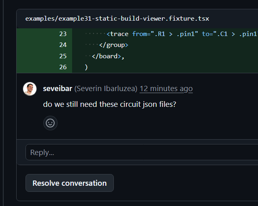The height and width of the screenshot is (206, 258).
Task: Select line number 23
Action: [63, 34]
